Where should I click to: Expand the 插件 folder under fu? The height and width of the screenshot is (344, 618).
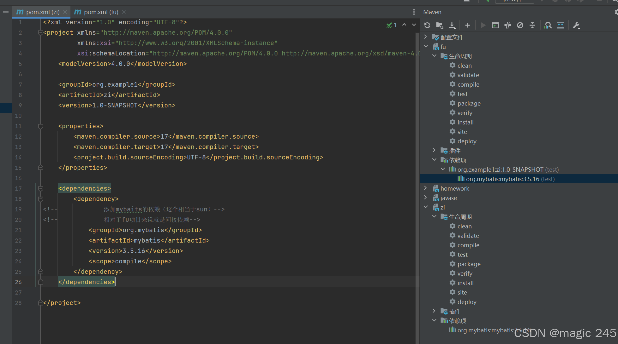click(x=434, y=151)
